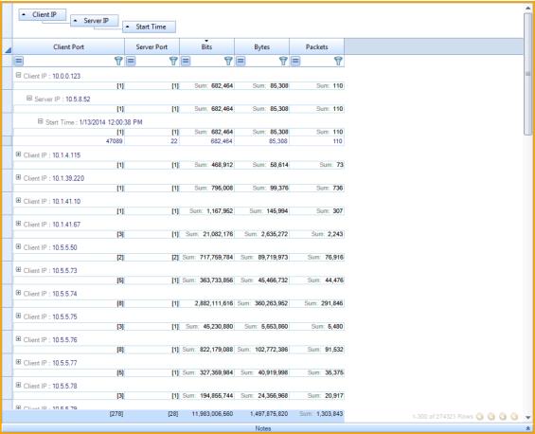This screenshot has width=535, height=434.
Task: Expand Client IP 10.1.4.115 group
Action: pyautogui.click(x=18, y=154)
